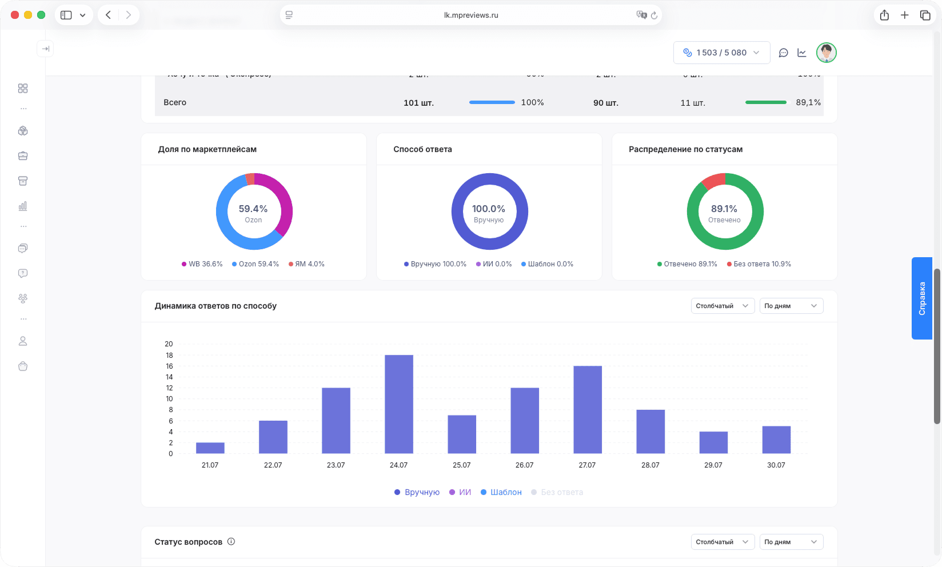Open the question bubble icon in the sidebar
The width and height of the screenshot is (942, 567).
click(23, 273)
